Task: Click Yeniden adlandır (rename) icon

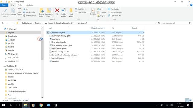Action: 64,10
